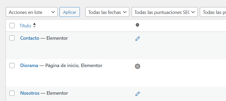
Task: Click the globe language column icon
Action: click(137, 25)
